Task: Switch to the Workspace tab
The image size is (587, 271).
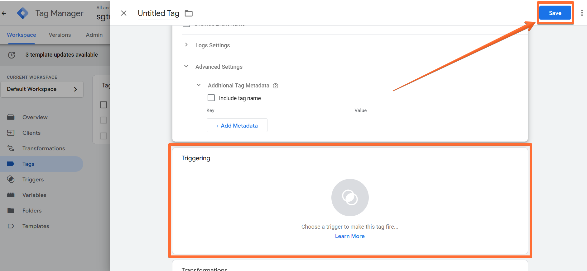Action: 22,35
